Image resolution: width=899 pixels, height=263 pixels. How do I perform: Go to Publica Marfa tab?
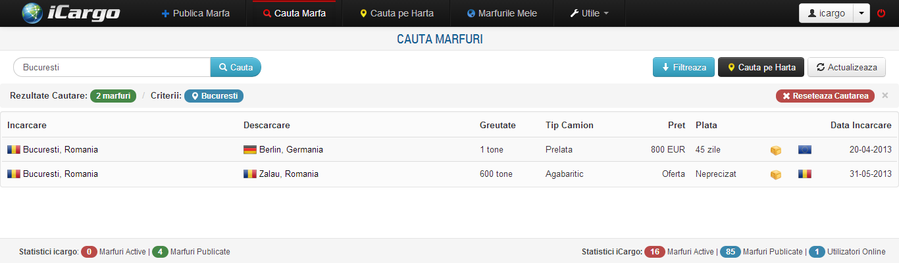point(195,13)
